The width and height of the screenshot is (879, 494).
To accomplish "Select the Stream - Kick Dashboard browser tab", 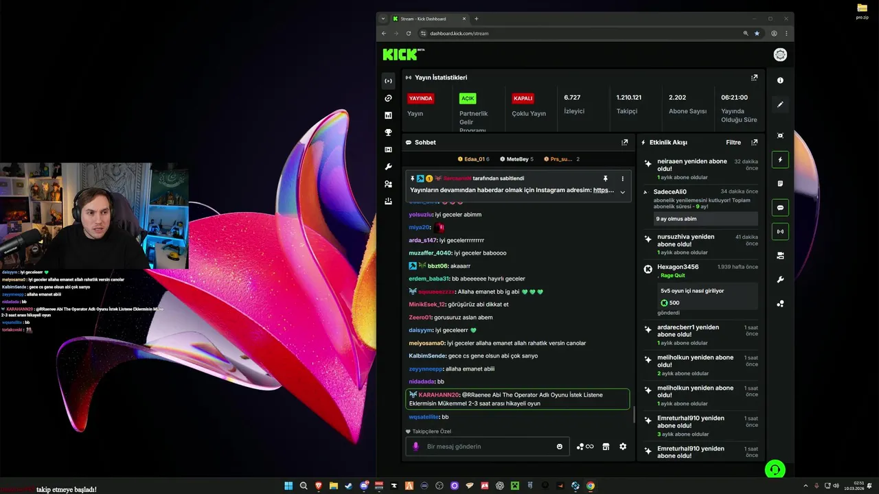I will tap(429, 19).
